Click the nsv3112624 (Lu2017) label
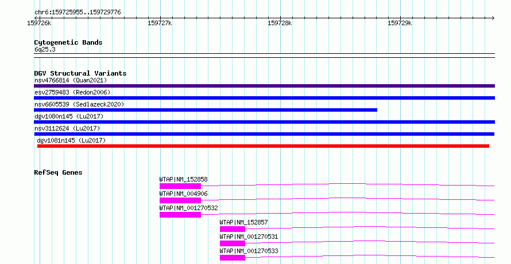The width and height of the screenshot is (511, 264). tap(67, 128)
